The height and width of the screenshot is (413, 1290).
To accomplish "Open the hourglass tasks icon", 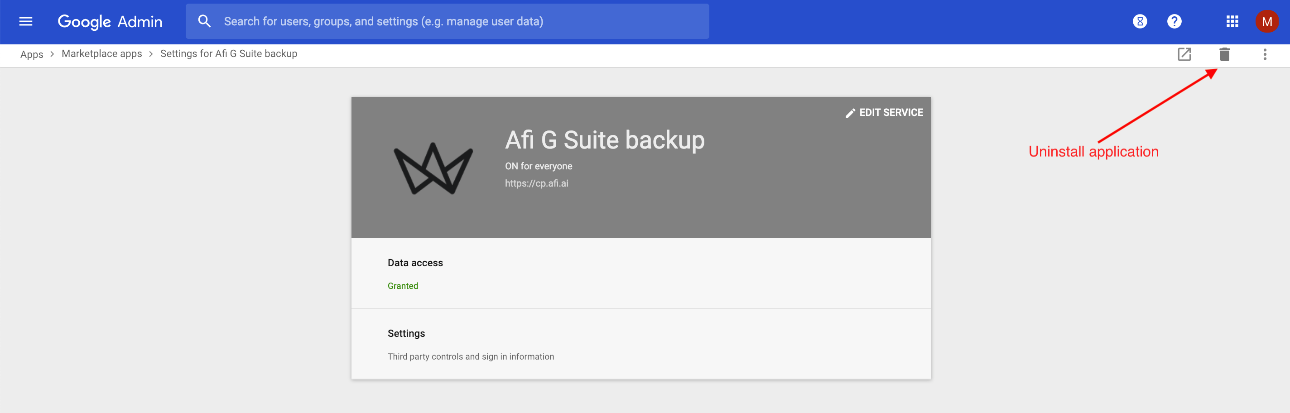I will coord(1140,22).
